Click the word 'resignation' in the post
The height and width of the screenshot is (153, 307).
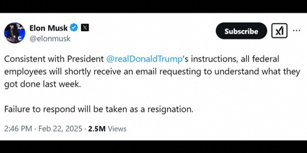[173, 109]
